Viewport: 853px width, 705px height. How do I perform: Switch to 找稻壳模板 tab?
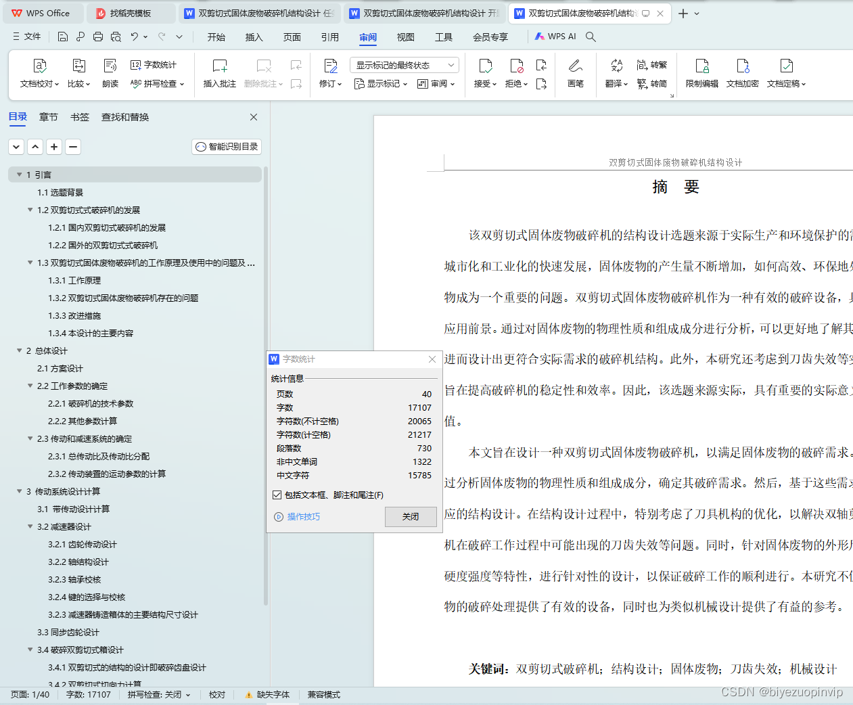click(131, 14)
